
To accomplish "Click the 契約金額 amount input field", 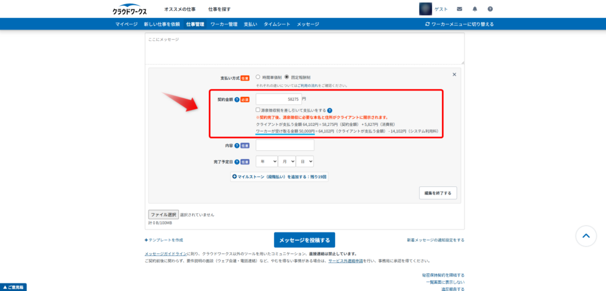I will pos(278,99).
